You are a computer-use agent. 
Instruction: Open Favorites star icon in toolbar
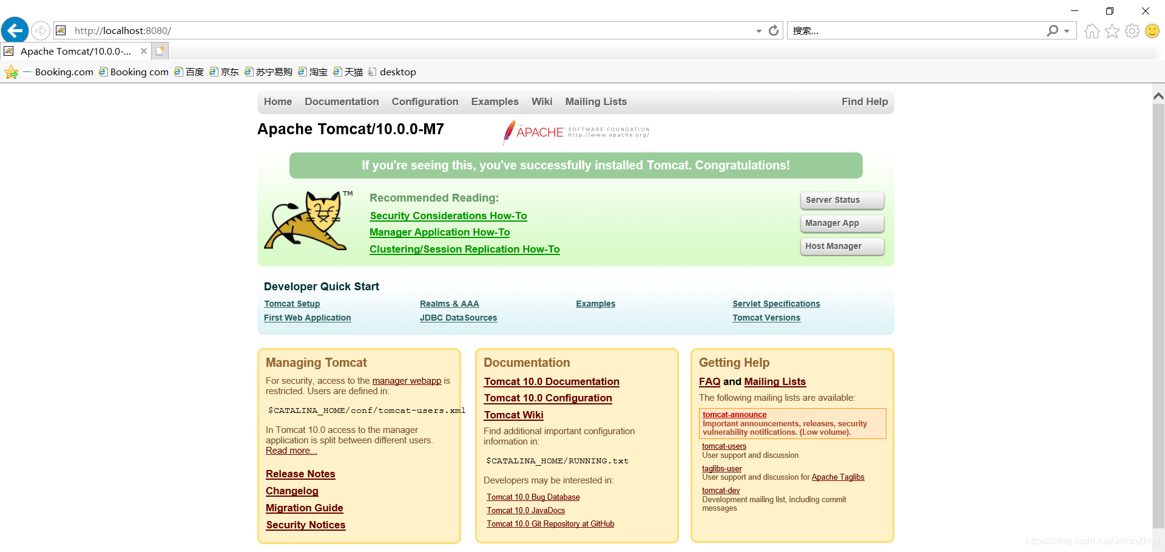(1112, 31)
